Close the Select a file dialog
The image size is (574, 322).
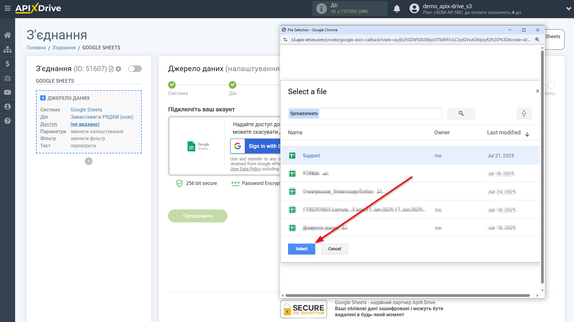(x=537, y=91)
